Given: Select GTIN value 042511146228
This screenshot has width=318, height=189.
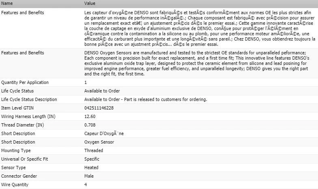Looking at the screenshot, I should pyautogui.click(x=99, y=108).
